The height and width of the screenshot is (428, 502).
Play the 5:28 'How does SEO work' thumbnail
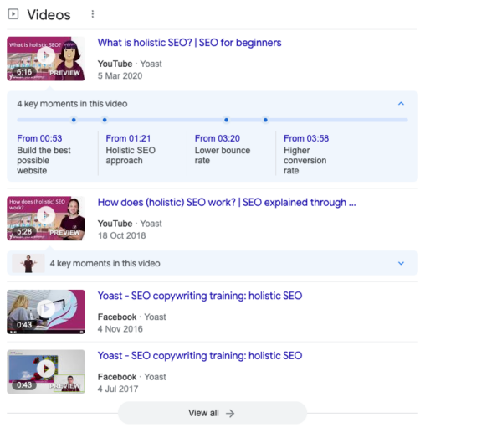45,218
